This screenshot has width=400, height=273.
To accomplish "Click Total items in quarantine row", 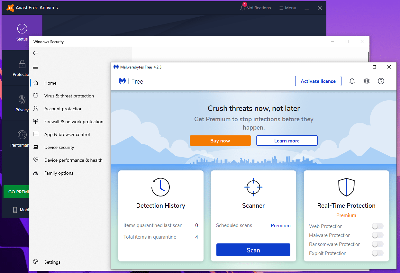I will (x=161, y=237).
